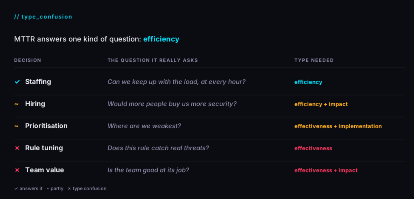Select the DECISION column header
This screenshot has width=414, height=199.
[27, 60]
